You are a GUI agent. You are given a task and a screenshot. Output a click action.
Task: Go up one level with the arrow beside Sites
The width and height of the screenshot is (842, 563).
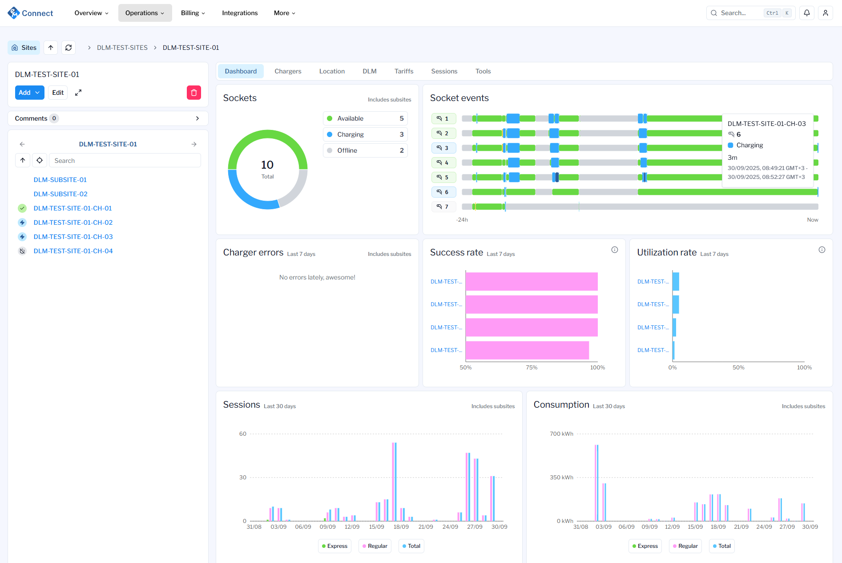(x=51, y=48)
